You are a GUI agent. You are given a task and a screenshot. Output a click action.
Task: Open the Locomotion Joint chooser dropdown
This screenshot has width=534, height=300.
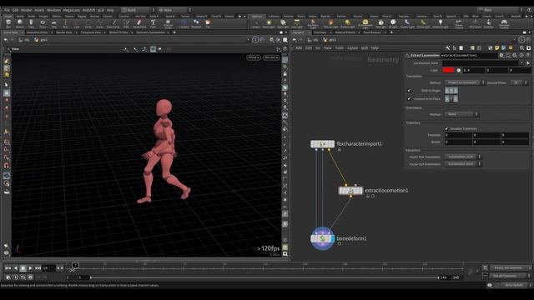[521, 63]
